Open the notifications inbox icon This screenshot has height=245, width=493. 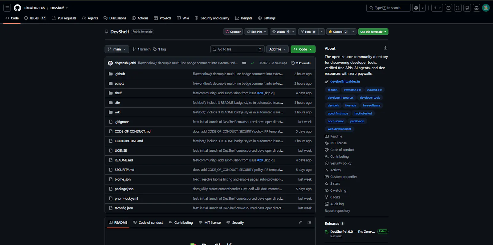476,8
